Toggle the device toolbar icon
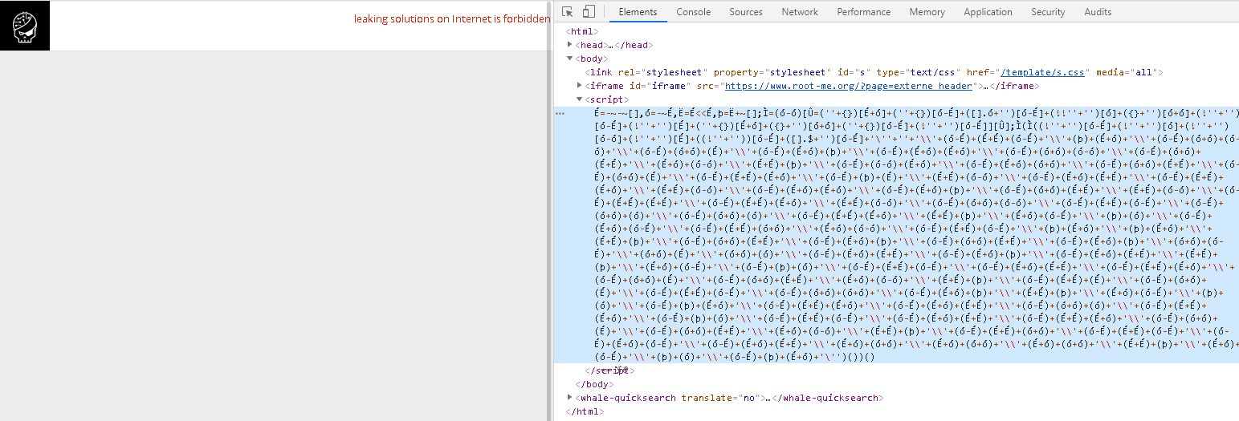The height and width of the screenshot is (421, 1239). click(589, 12)
